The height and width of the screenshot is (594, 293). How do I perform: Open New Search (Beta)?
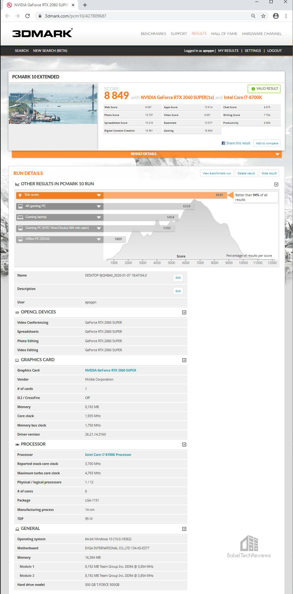pos(50,51)
